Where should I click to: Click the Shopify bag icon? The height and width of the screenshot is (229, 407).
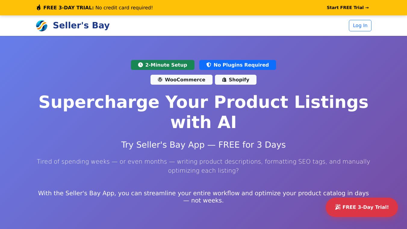pyautogui.click(x=224, y=80)
